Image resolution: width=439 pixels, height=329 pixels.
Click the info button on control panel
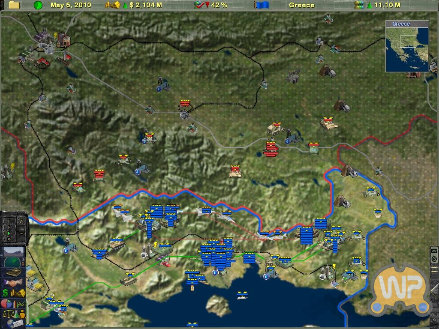point(21,221)
